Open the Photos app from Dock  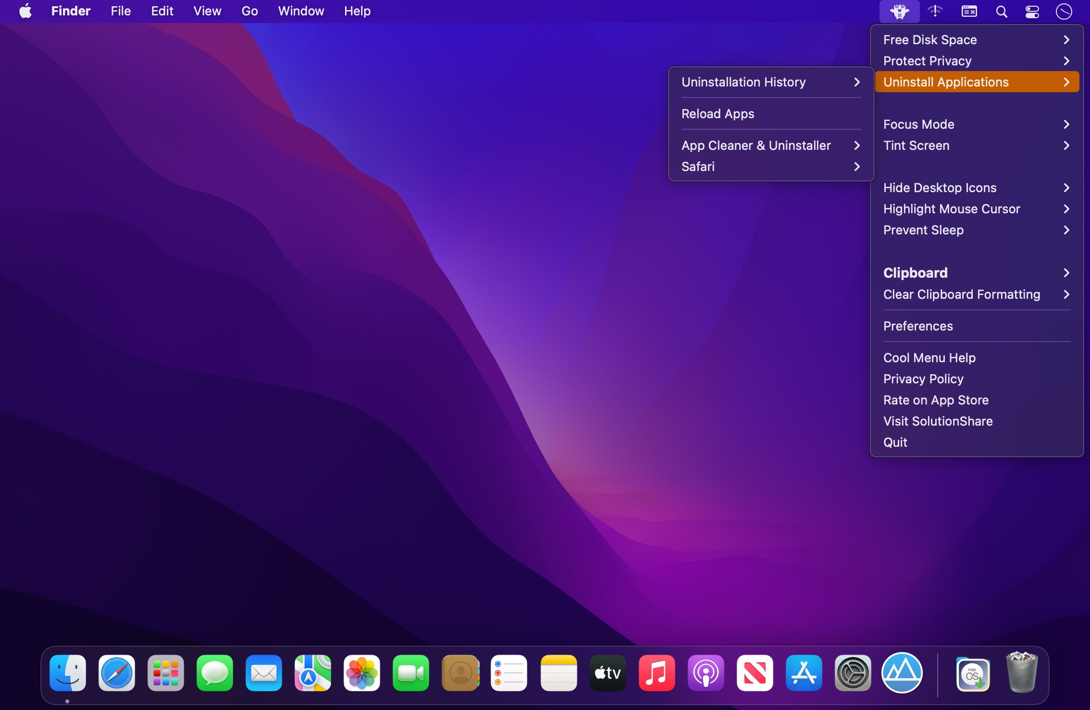(361, 673)
